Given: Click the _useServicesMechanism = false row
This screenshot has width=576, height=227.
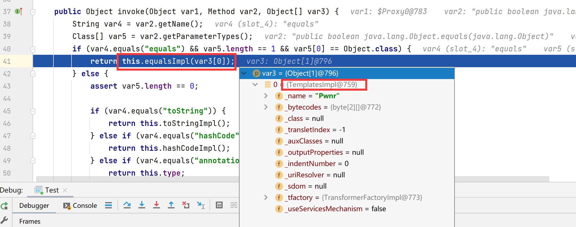Looking at the screenshot, I should point(347,209).
